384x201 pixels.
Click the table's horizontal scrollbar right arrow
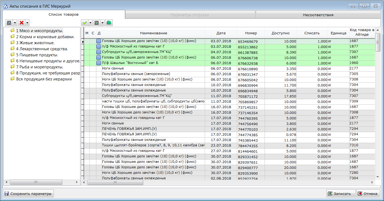point(372,182)
